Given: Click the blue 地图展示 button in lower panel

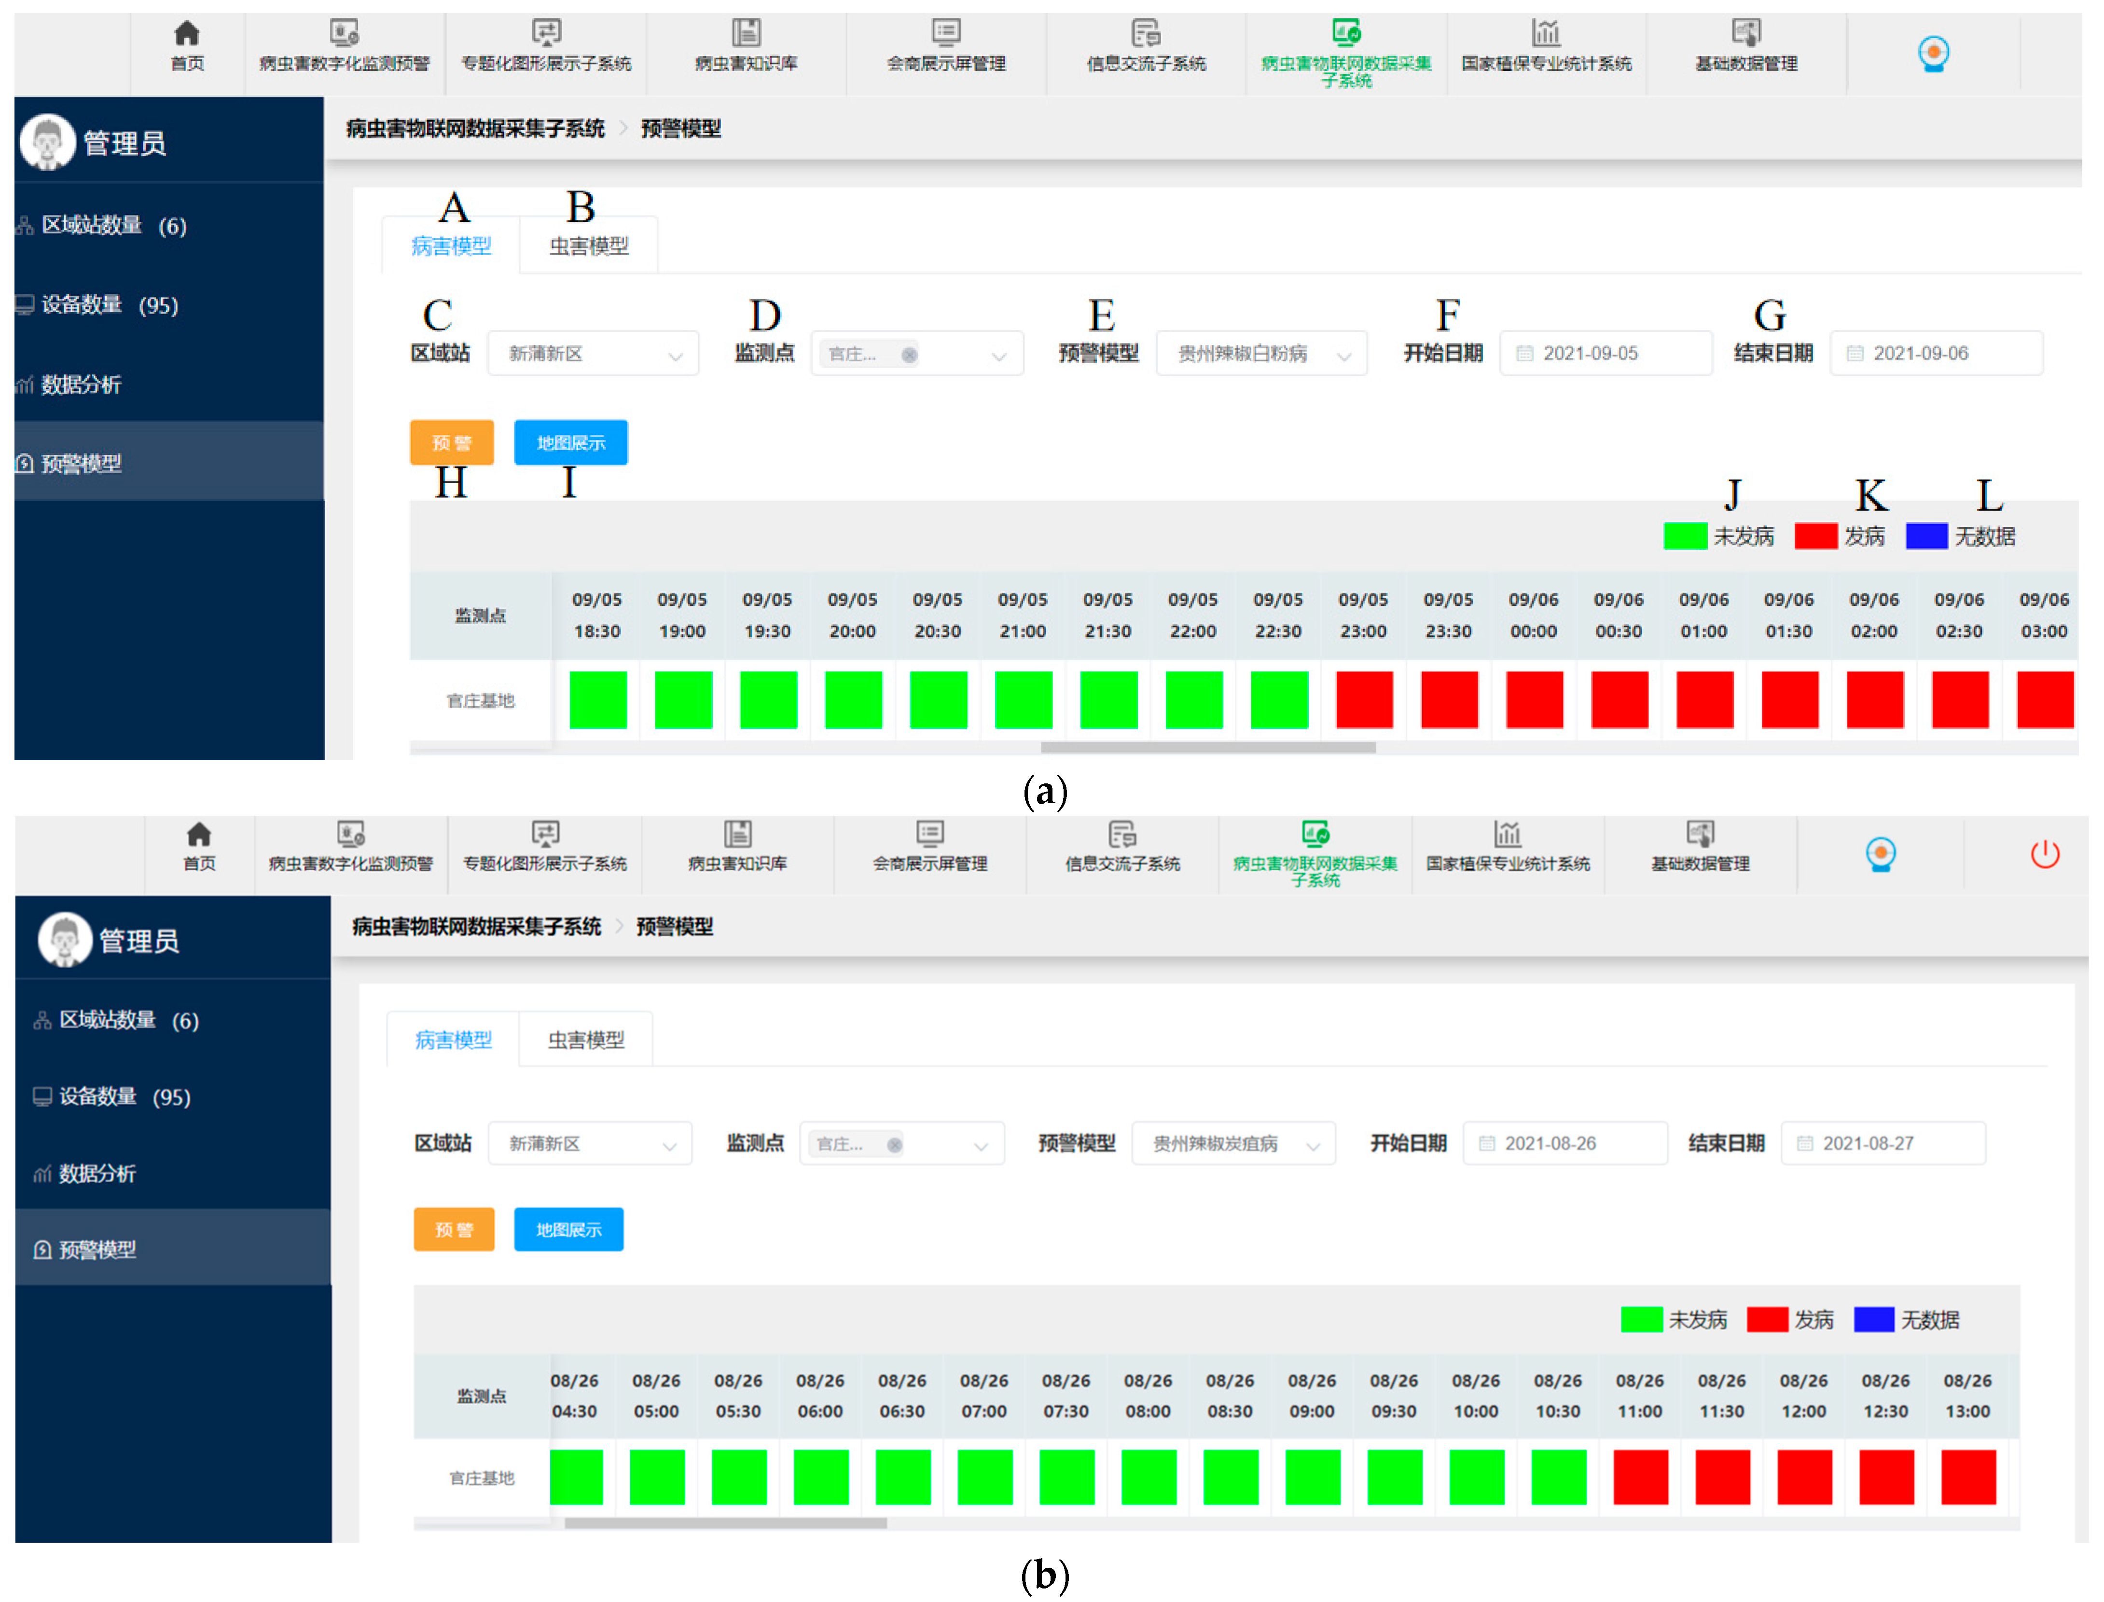Looking at the screenshot, I should coord(568,1229).
